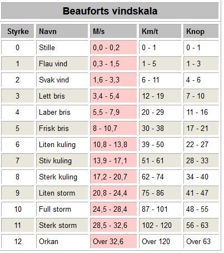Click the pink 0,3 - 1,5 cell
224x253 pixels.
click(x=113, y=64)
